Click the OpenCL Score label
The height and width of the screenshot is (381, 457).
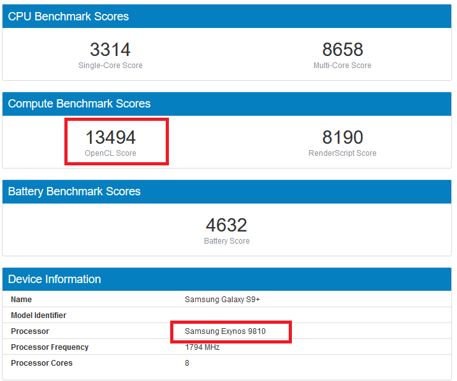(x=110, y=153)
